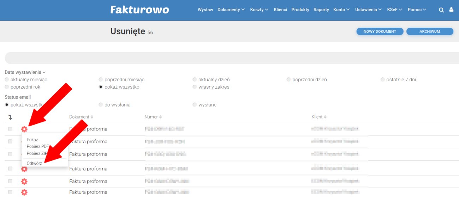459x197 pixels.
Task: Open the Wystaw menu item
Action: (205, 10)
